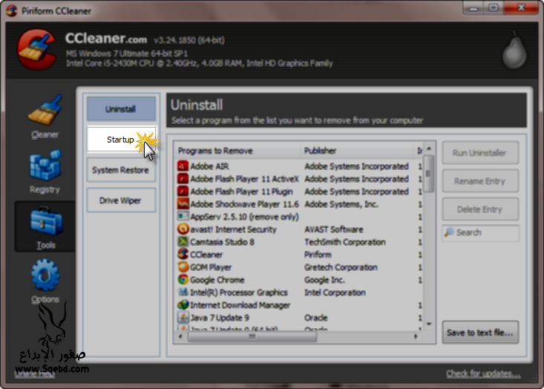
Task: Open the Registry section icon
Action: 45,166
